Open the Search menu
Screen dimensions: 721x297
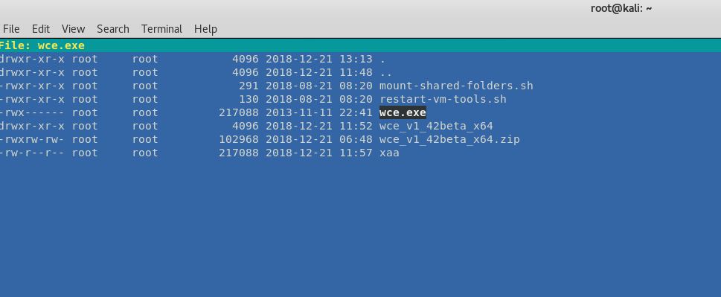(112, 29)
